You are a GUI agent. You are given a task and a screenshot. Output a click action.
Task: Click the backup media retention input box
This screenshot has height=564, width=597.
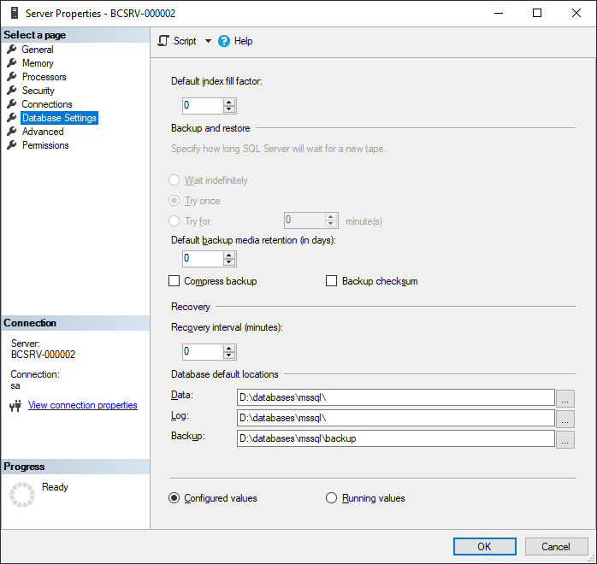203,259
